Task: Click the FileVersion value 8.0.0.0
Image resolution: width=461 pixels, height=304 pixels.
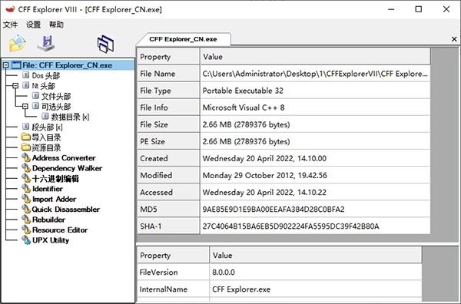Action: [x=224, y=273]
